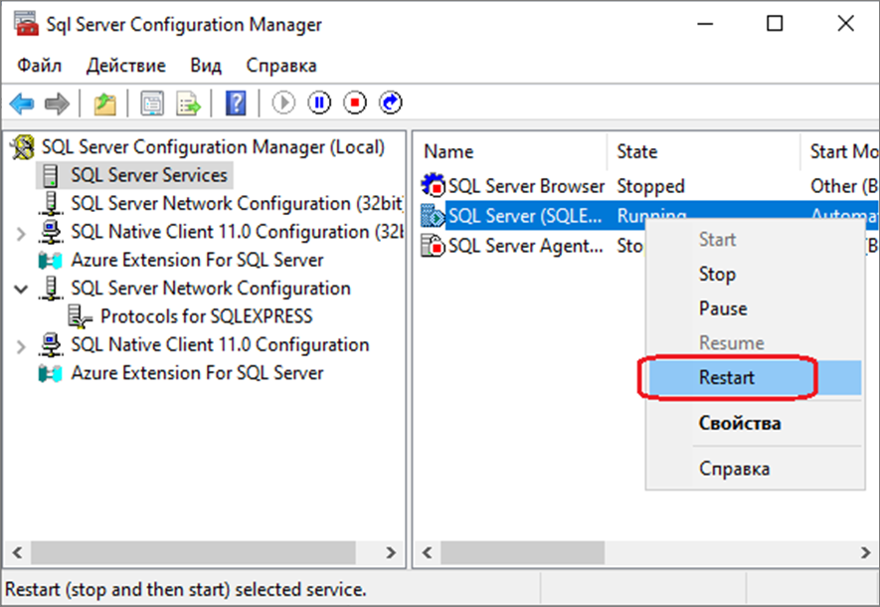Screen dimensions: 880x607
Task: Click the right arrow of the tree pane scrollbar
Action: pos(391,552)
